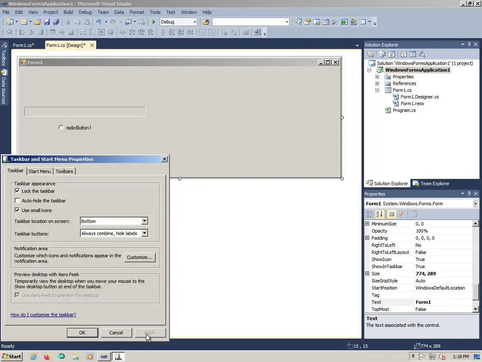Save the current file with the floppy icon
The height and width of the screenshot is (362, 482).
tap(47, 22)
